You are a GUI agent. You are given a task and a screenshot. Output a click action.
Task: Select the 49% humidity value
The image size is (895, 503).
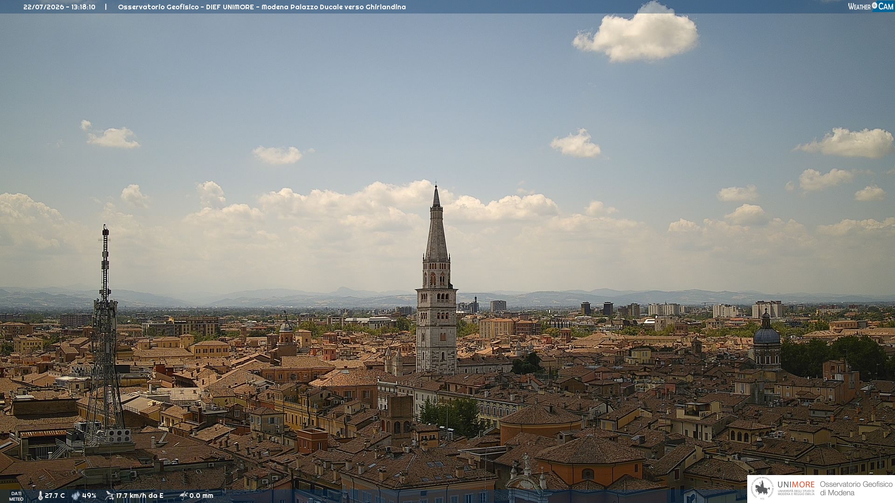pos(89,496)
